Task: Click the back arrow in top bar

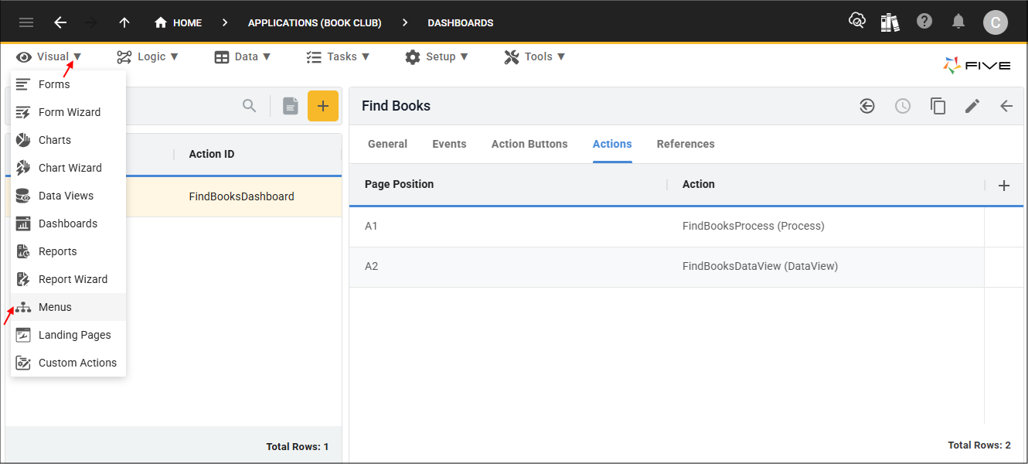Action: click(x=60, y=22)
